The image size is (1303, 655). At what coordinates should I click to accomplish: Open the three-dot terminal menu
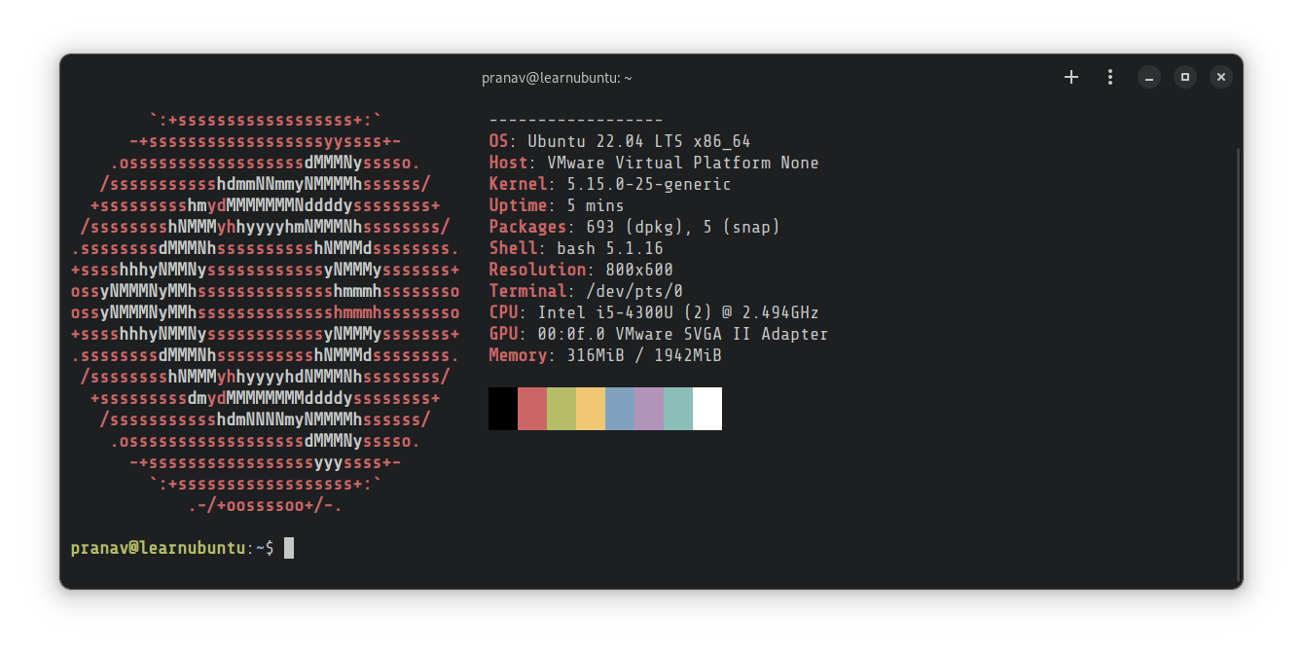[1110, 77]
